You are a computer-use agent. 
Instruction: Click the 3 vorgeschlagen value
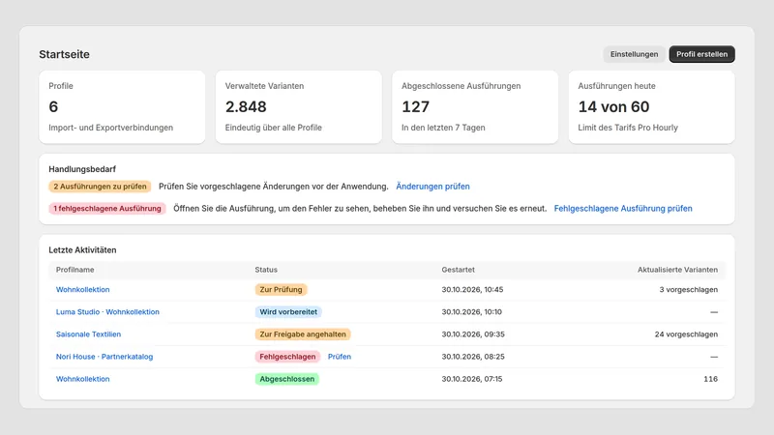[x=689, y=289]
